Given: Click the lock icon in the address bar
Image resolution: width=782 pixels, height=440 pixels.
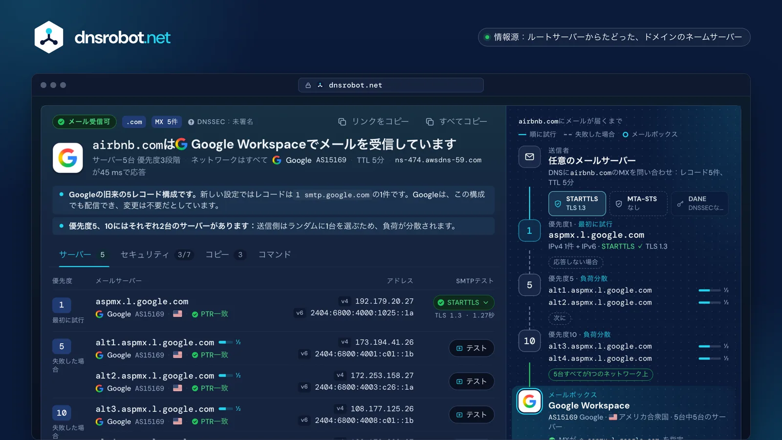Looking at the screenshot, I should coord(308,85).
